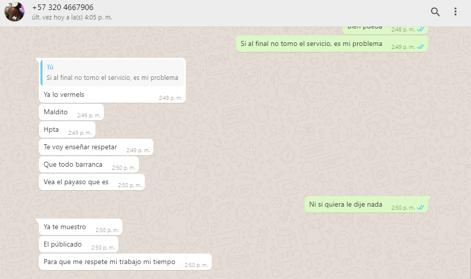Click the read checkmarks on the 2:50 sent message
Image resolution: width=471 pixels, height=279 pixels.
421,208
